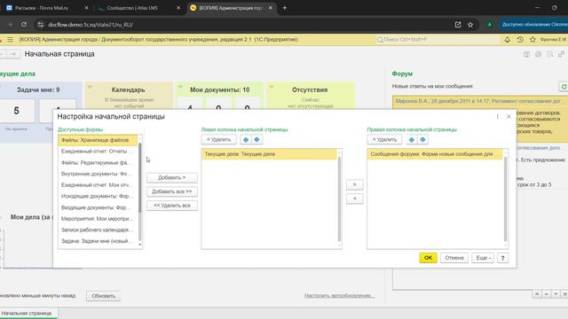Select the Задача: Задачи мне item
The width and height of the screenshot is (568, 319).
98,241
